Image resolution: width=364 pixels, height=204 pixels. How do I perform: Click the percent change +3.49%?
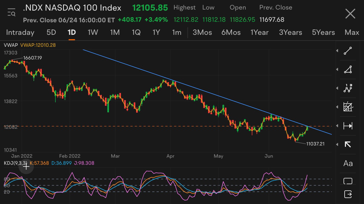(156, 20)
